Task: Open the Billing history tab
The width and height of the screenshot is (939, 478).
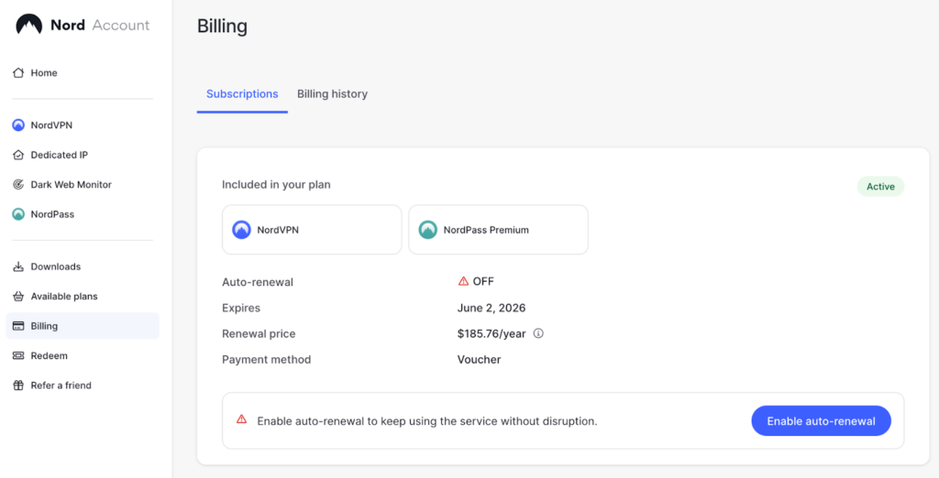Action: click(332, 94)
